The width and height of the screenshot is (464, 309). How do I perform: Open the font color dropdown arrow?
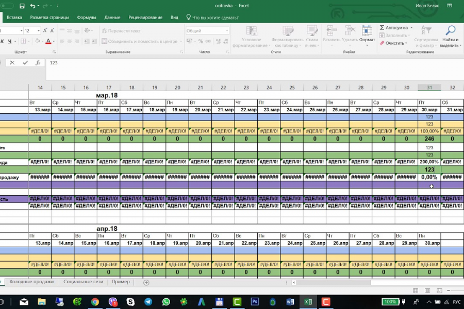[54, 41]
